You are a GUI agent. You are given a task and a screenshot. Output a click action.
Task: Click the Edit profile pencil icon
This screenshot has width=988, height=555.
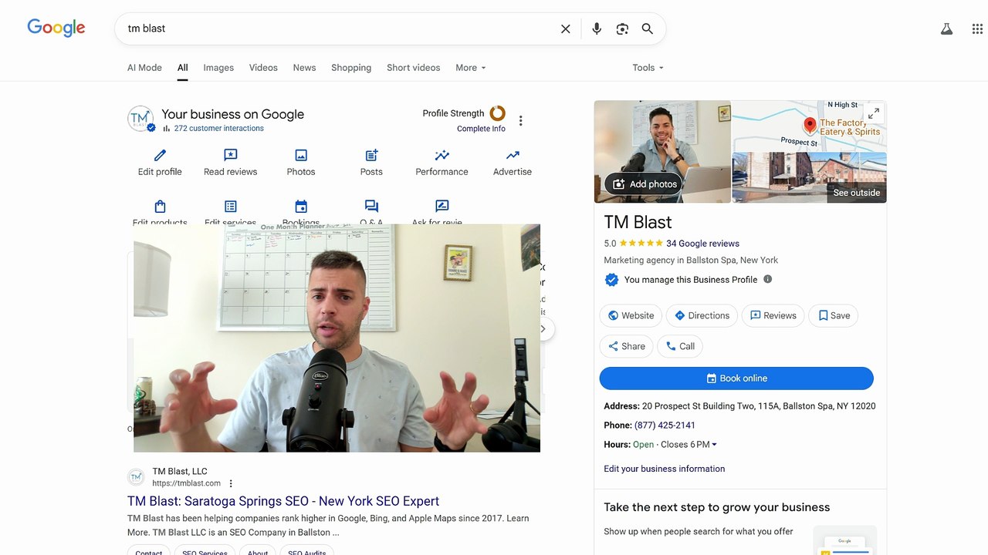point(160,155)
